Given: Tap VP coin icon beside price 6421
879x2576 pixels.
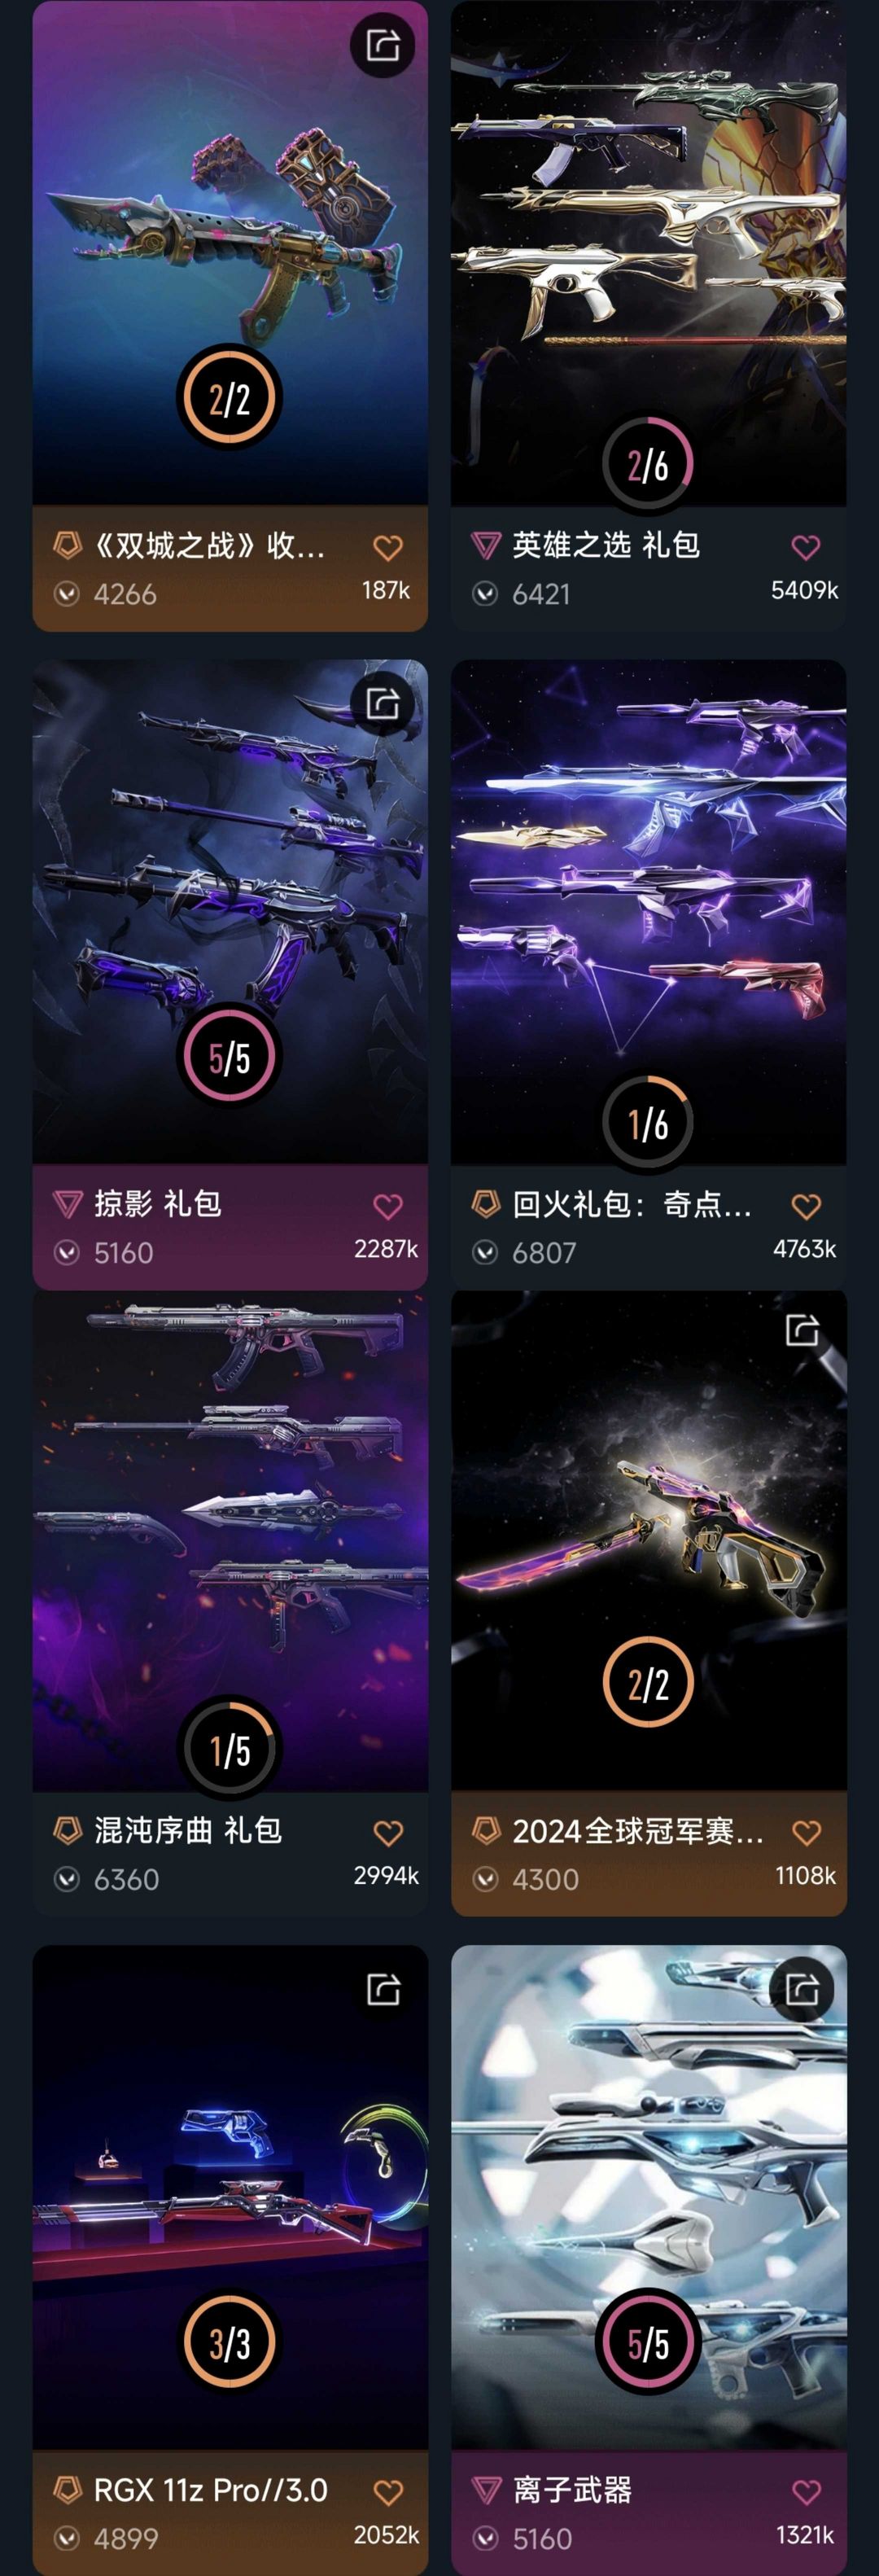Looking at the screenshot, I should (x=485, y=594).
